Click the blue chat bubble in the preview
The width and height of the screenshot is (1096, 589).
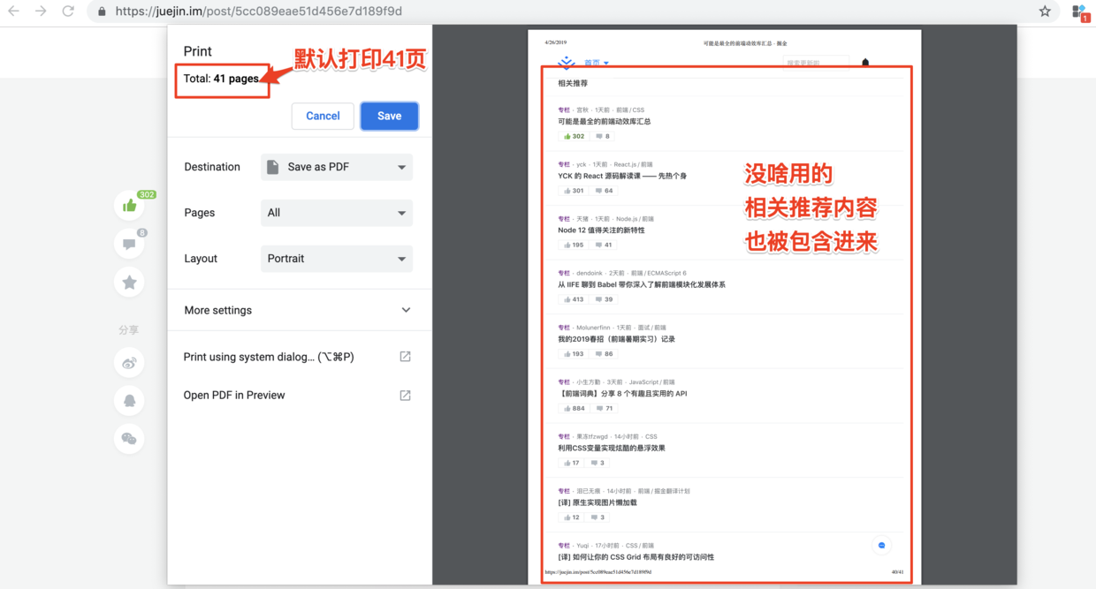click(x=881, y=545)
